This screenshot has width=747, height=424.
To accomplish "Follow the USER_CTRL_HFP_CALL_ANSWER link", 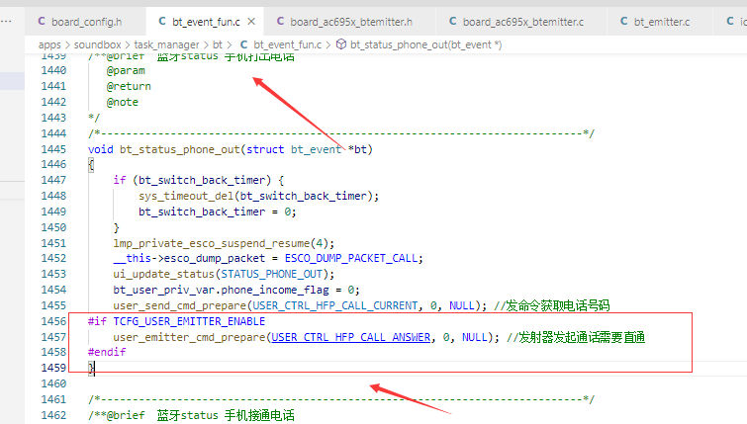I will 350,337.
